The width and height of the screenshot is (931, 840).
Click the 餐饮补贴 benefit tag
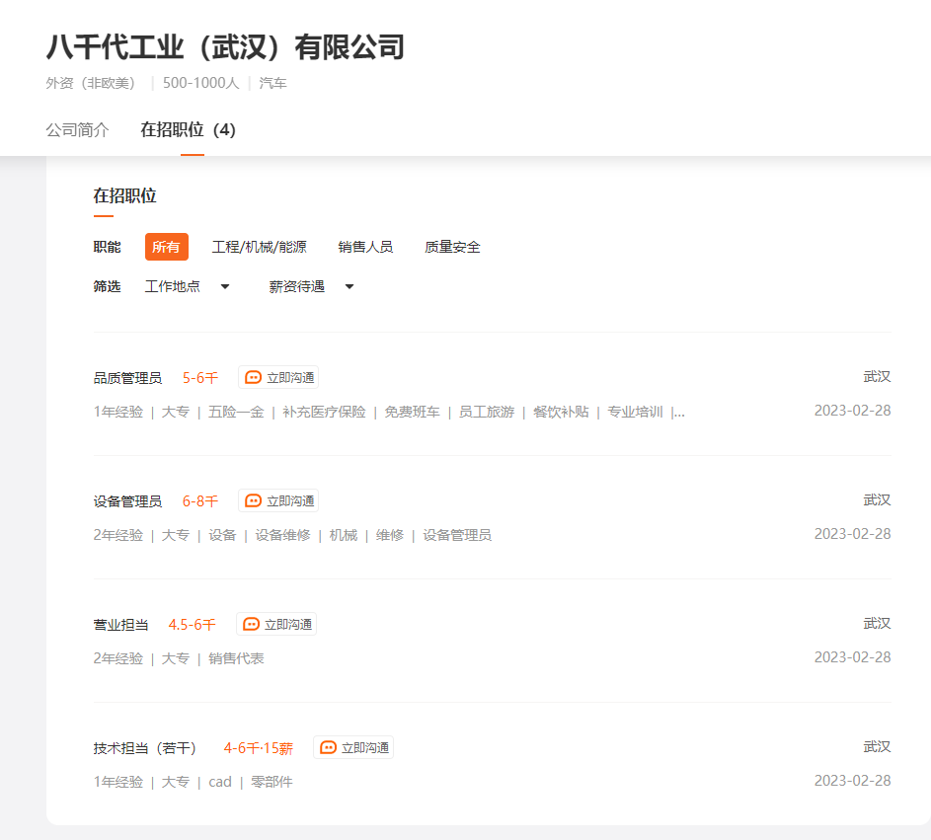561,412
